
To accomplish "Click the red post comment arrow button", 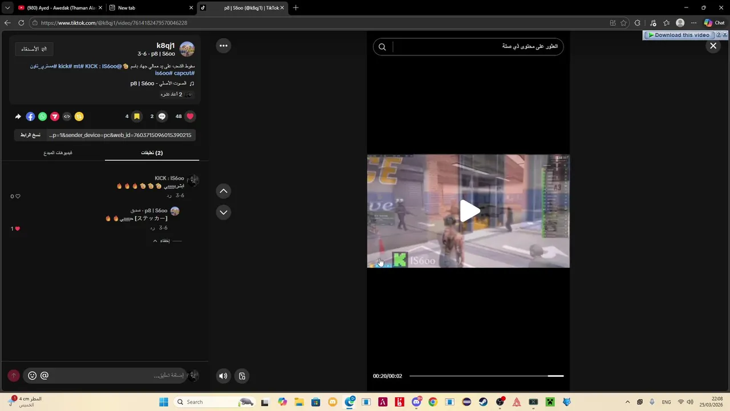I will pyautogui.click(x=14, y=376).
